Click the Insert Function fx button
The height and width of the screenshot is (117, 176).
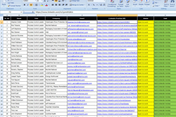pos(33,12)
